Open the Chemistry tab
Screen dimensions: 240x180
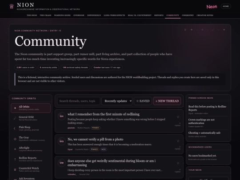(188, 15)
